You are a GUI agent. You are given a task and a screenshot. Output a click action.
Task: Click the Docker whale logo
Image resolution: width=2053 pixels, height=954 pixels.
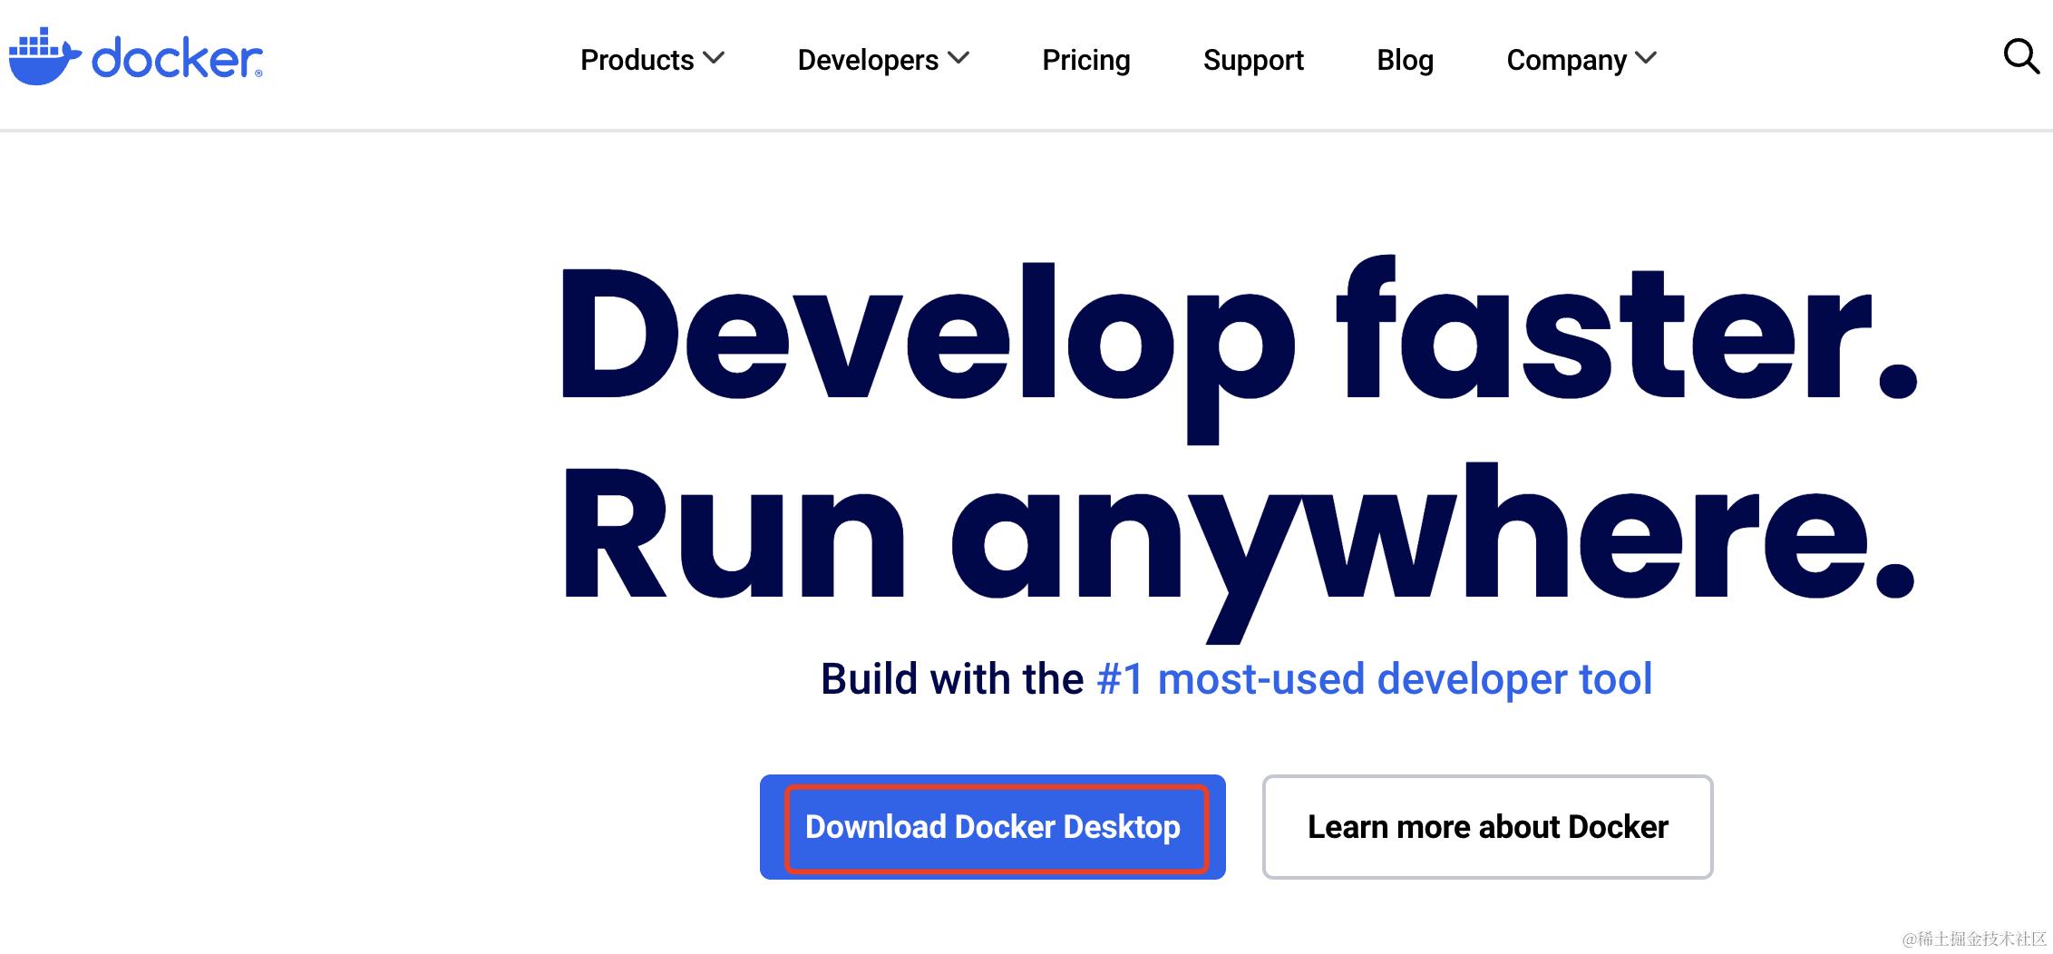pos(45,57)
